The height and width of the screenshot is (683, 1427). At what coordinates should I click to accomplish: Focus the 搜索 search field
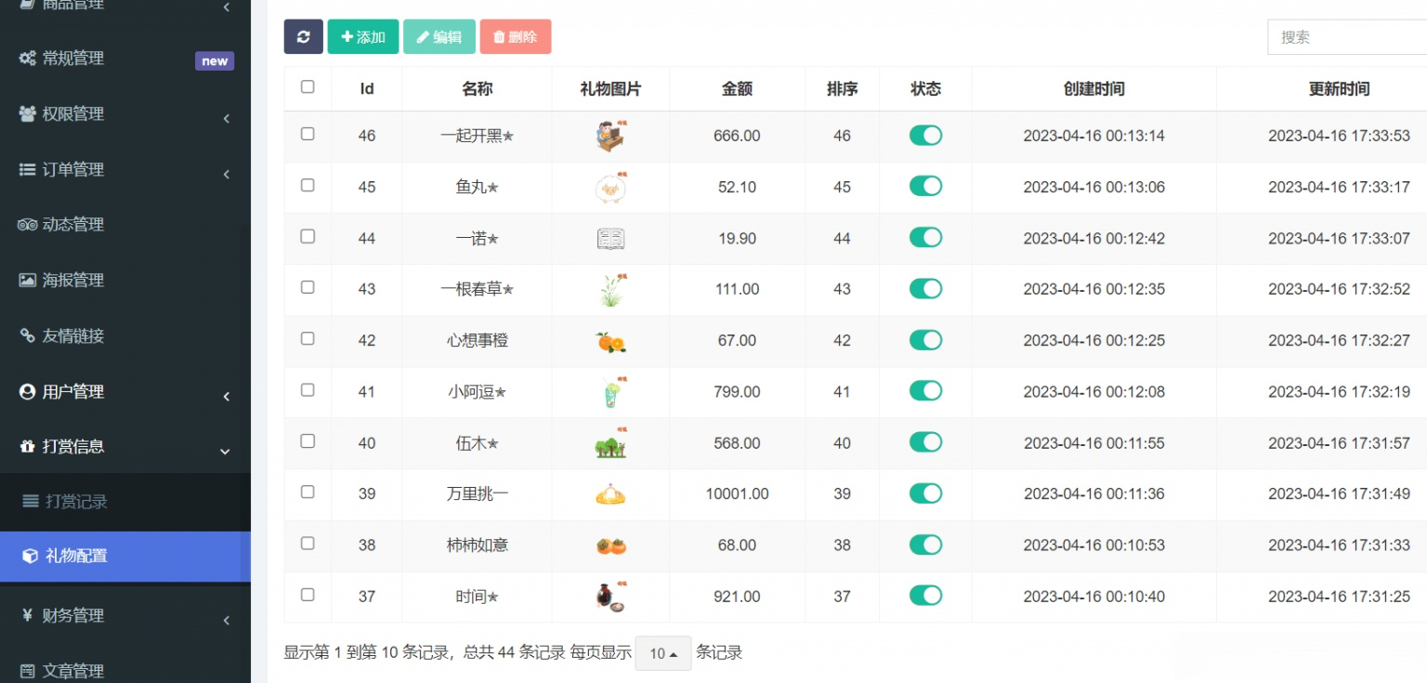coord(1347,37)
